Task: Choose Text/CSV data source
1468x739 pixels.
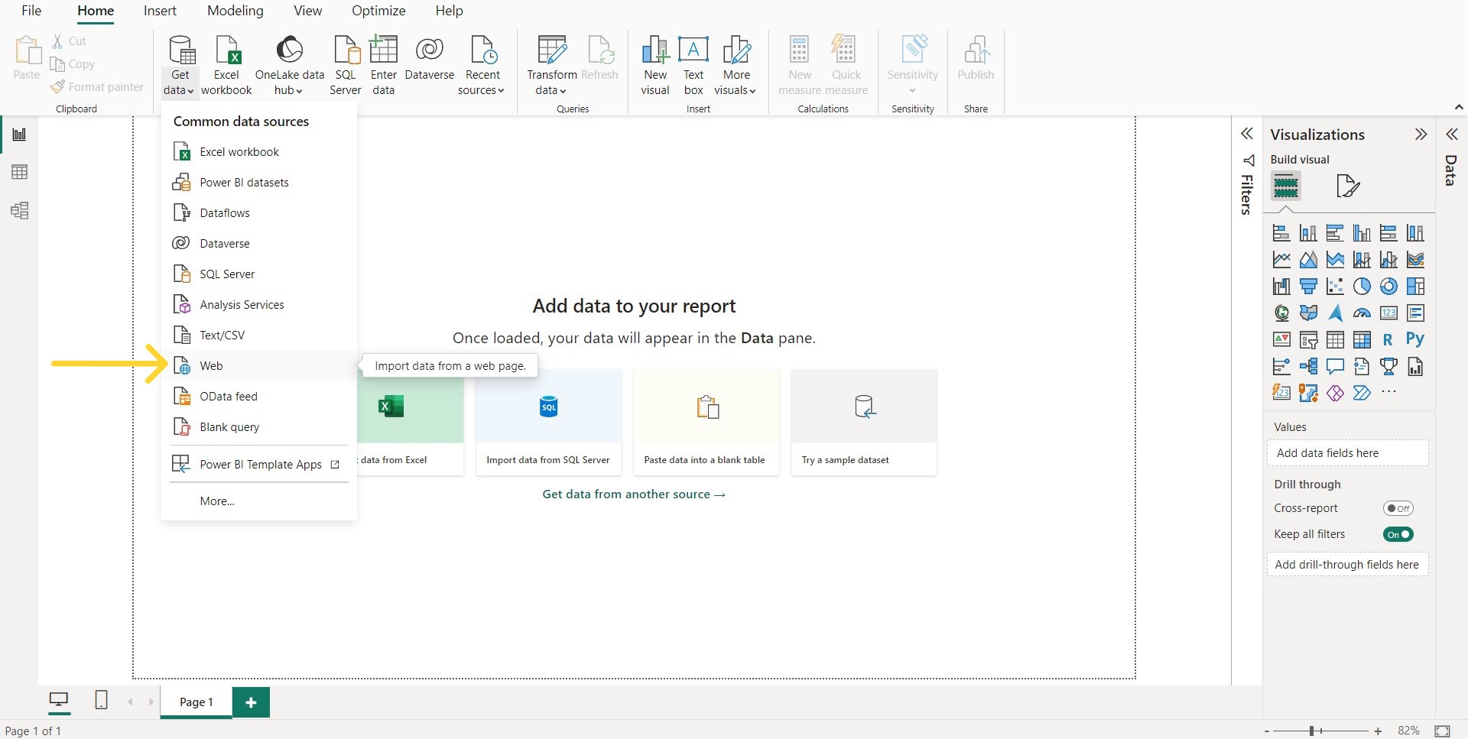Action: click(259, 335)
